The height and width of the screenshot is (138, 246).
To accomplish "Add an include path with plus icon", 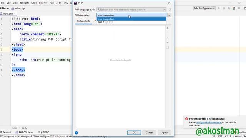I will 168,28.
